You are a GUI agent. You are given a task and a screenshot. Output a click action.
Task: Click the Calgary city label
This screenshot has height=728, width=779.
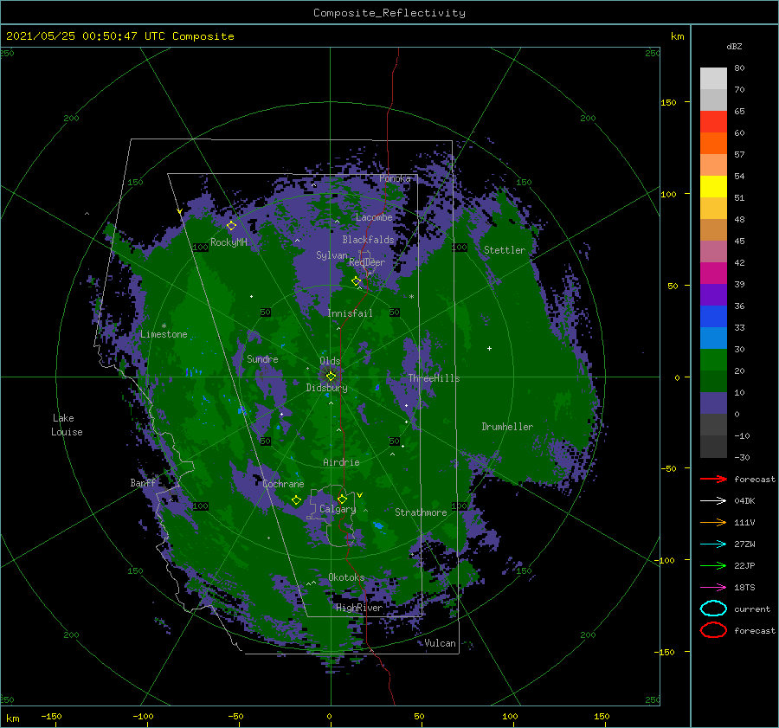pos(338,509)
